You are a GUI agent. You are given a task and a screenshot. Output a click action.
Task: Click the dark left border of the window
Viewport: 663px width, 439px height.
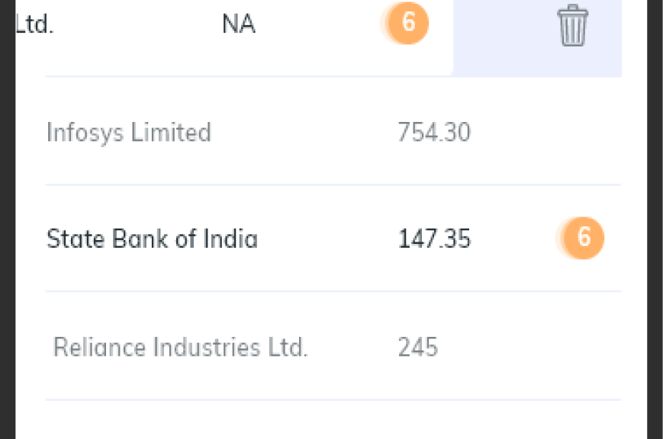tap(8, 219)
